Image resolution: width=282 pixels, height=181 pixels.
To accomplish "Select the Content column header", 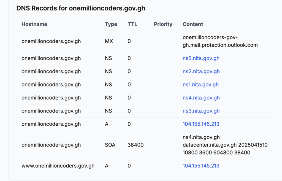I will [x=193, y=24].
